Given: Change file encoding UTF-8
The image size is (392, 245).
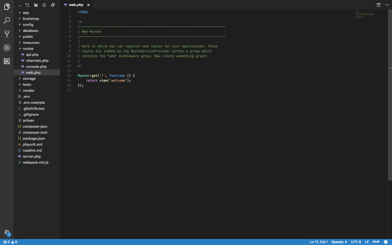Looking at the screenshot, I should [x=356, y=242].
